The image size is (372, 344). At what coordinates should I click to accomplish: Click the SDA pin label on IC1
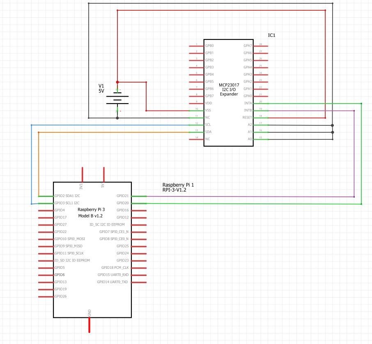click(208, 132)
